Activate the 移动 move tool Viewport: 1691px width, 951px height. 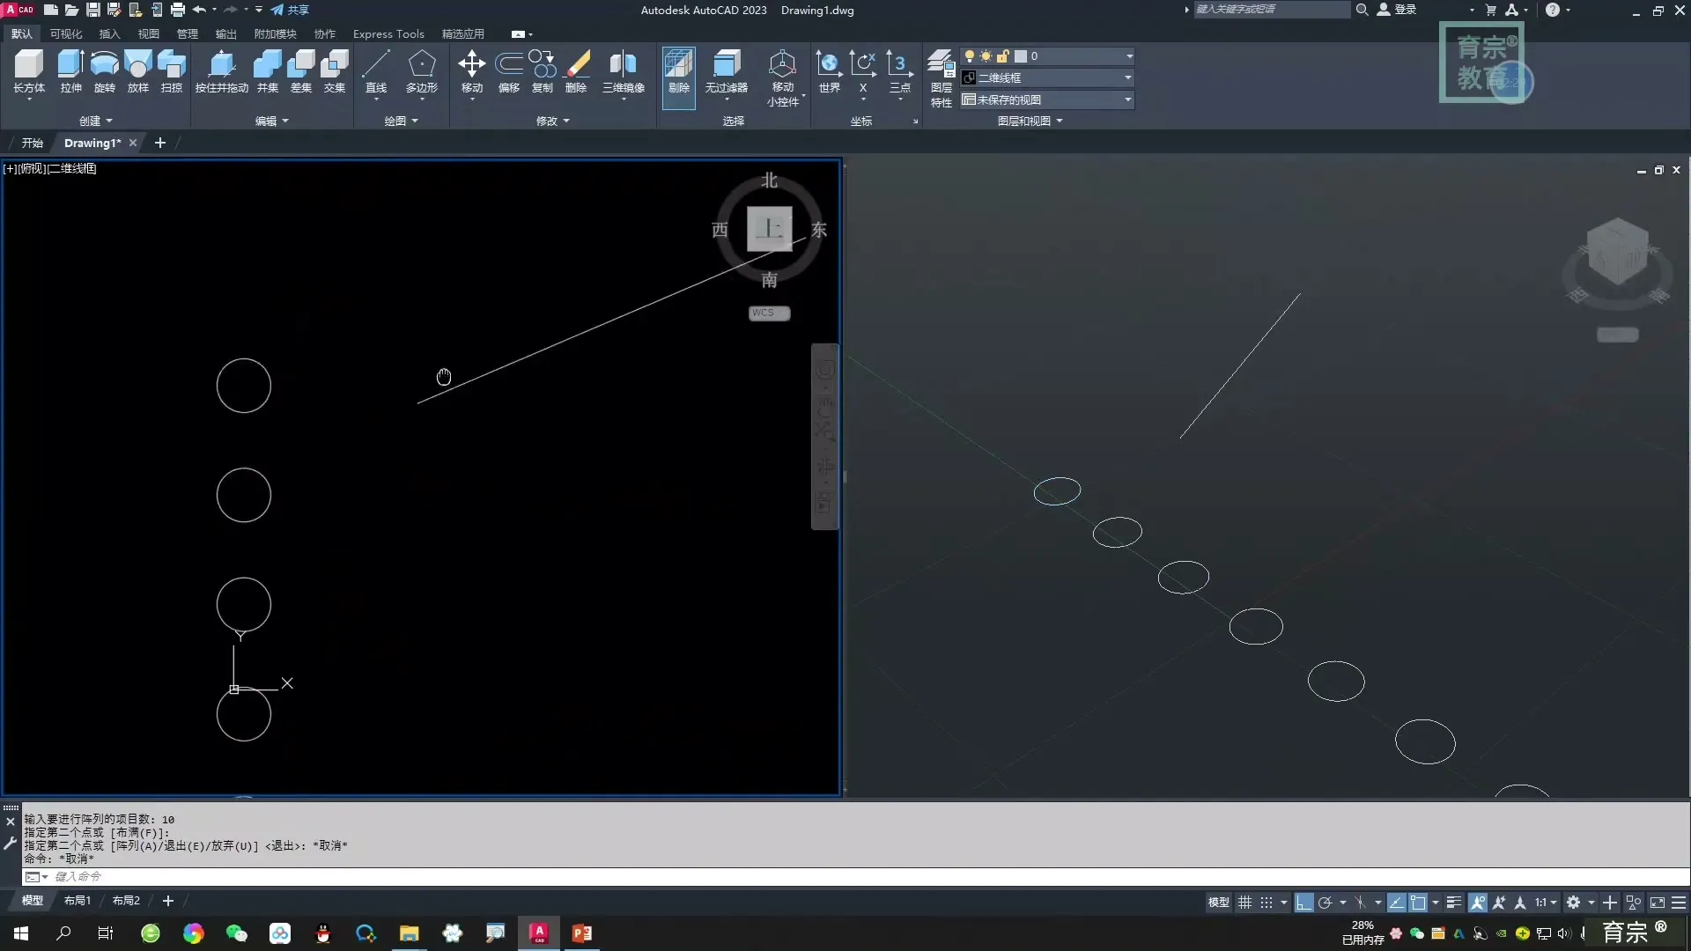[471, 70]
